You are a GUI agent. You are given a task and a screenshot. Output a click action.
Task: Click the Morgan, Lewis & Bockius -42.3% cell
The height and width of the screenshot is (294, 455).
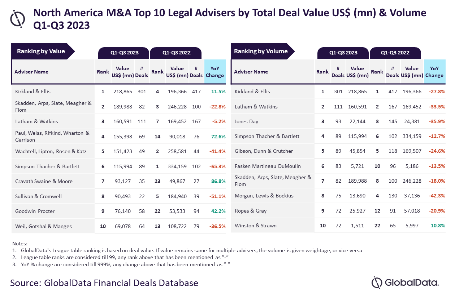pos(436,196)
